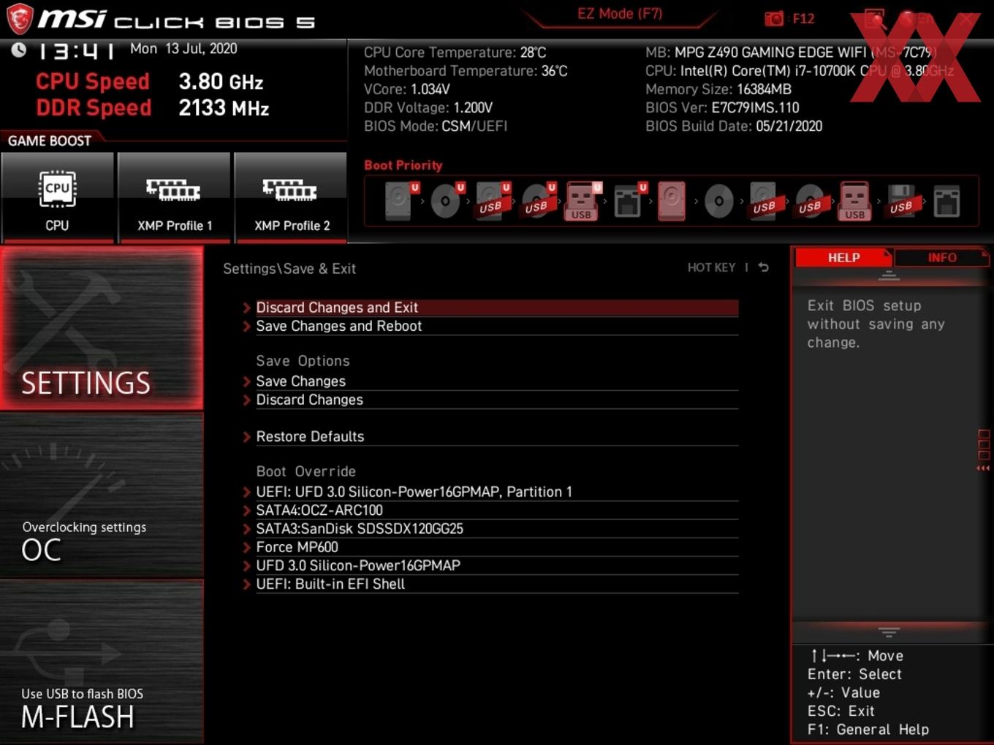Click the Boot Priority label
This screenshot has height=745, width=994.
coord(403,165)
